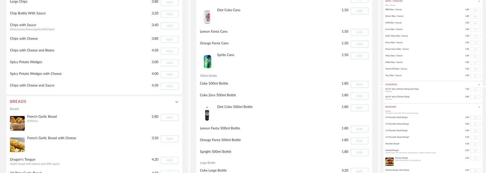Open the French Garlic Bread photo

(17, 123)
